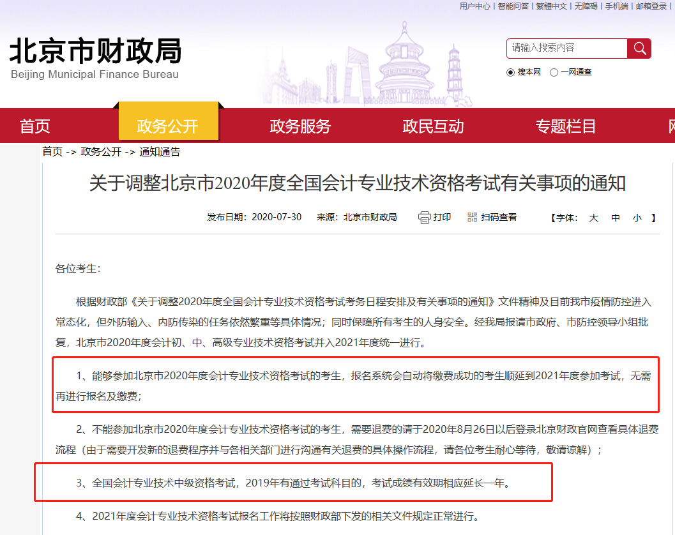
Task: Click the QR code 扫码查看 icon
Action: (471, 217)
